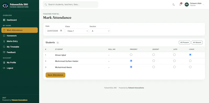Click the student name Muhmmad Gulfam Haider

coord(67,61)
